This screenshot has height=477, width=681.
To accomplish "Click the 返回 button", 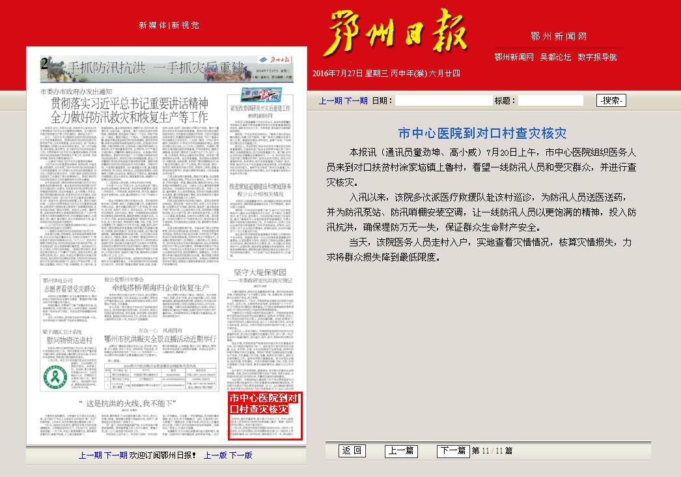I will pos(352,450).
